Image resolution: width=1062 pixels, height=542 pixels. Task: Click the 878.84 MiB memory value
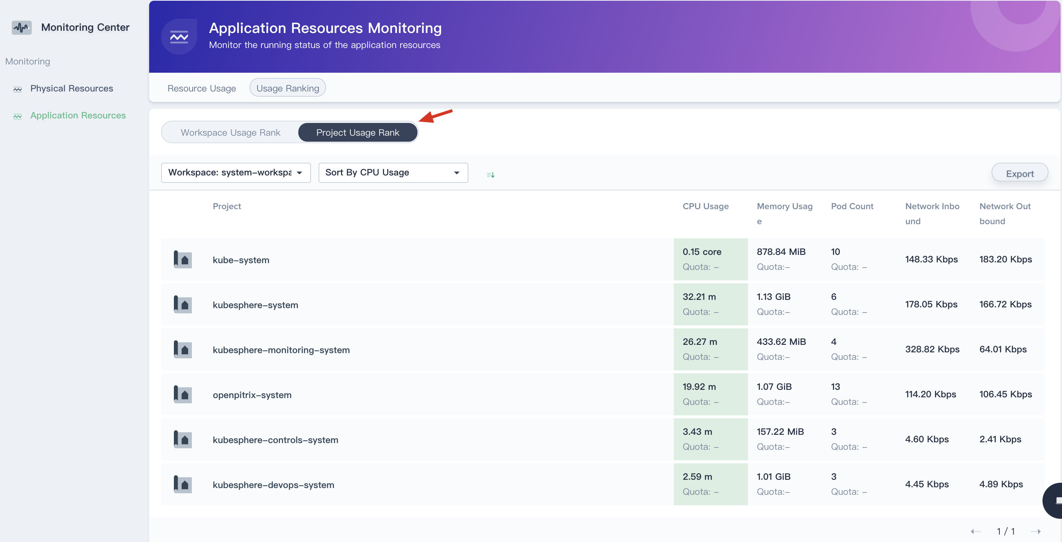tap(781, 252)
